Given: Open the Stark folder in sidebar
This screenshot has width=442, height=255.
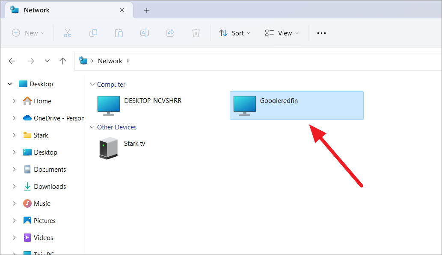Looking at the screenshot, I should pyautogui.click(x=36, y=135).
